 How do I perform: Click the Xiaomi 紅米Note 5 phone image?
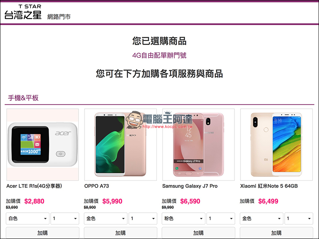coord(276,145)
